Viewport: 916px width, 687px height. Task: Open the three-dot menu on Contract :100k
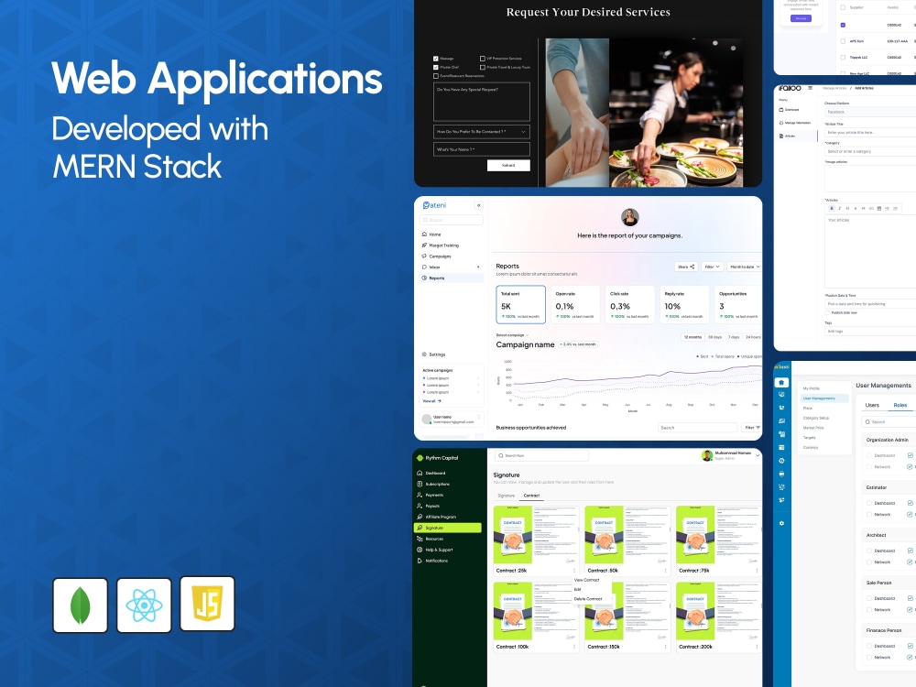click(x=574, y=647)
